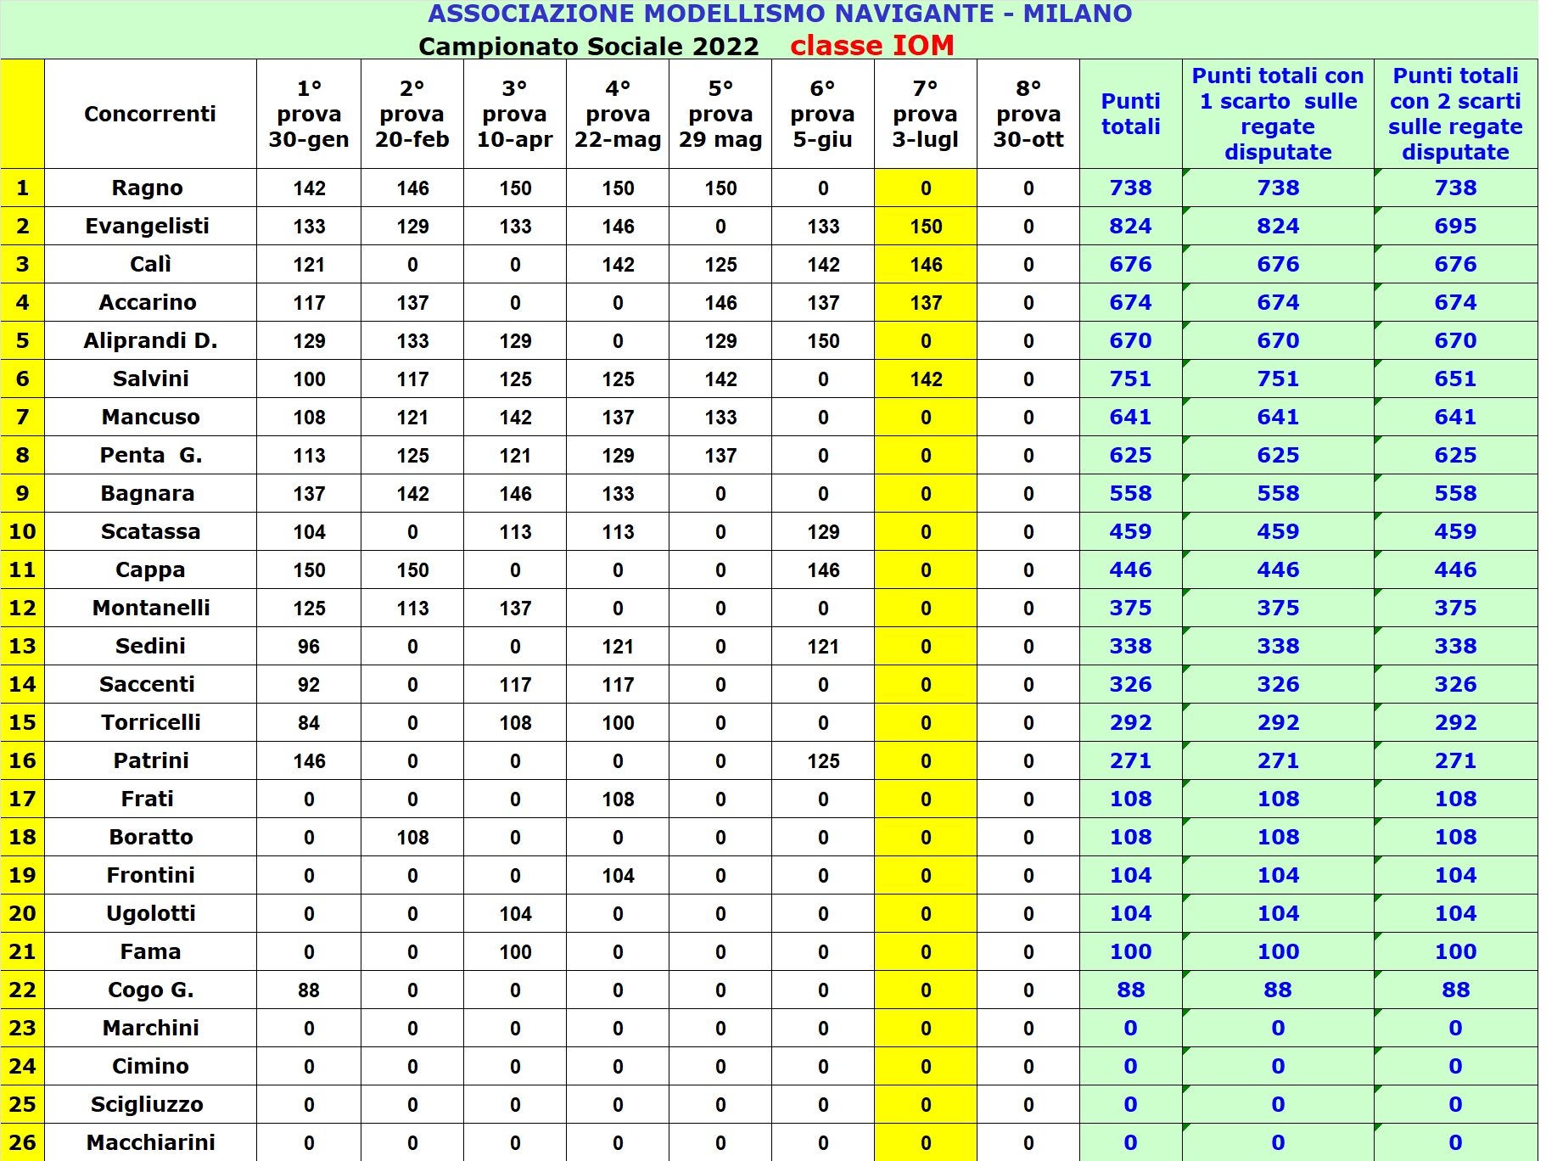Screen dimensions: 1546x1161
Task: Select the '6° prova 5-giu' header
Action: tap(823, 114)
